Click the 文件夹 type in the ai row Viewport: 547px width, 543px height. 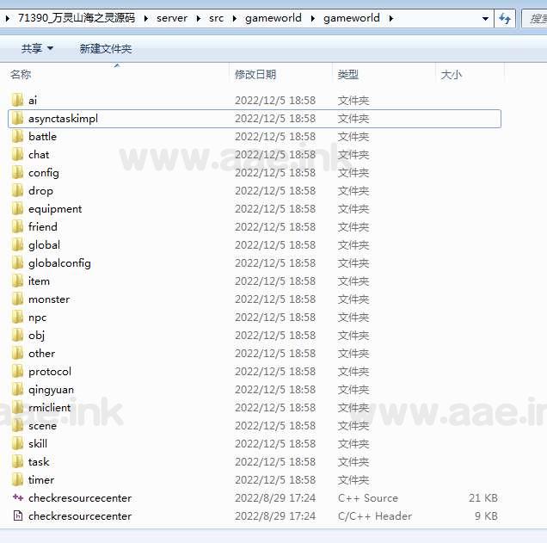coord(353,101)
